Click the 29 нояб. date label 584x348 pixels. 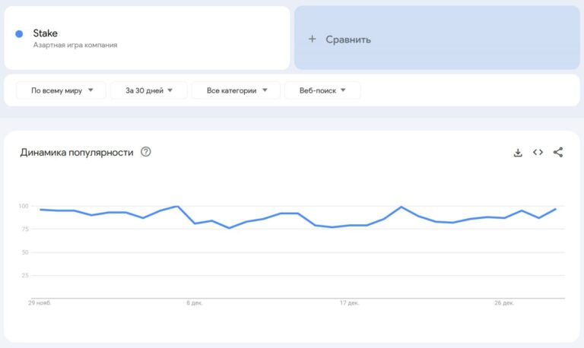(40, 302)
